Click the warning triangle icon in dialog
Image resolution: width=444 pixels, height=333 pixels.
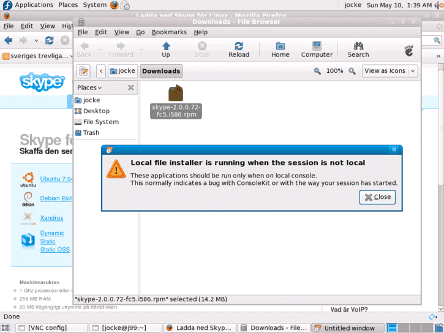pos(116,169)
